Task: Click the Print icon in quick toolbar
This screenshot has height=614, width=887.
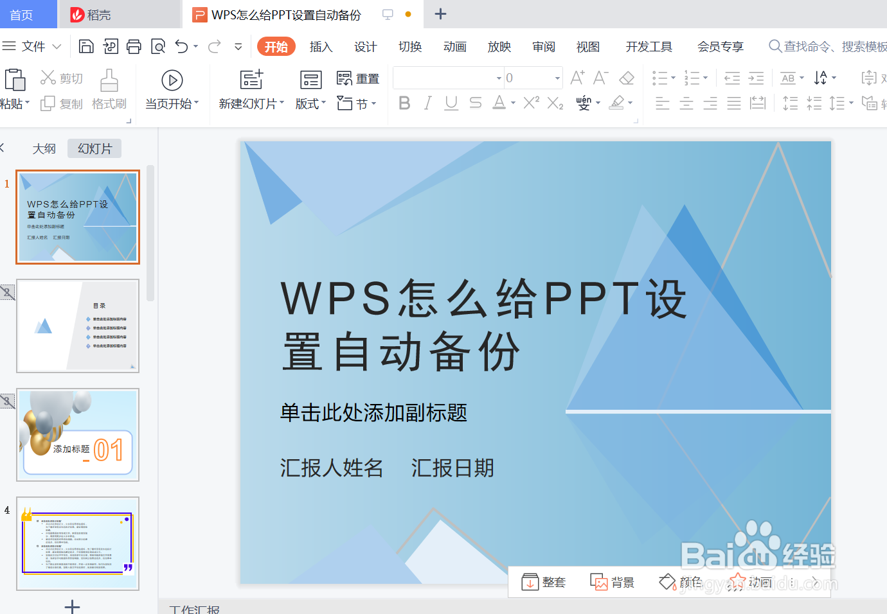Action: point(134,46)
